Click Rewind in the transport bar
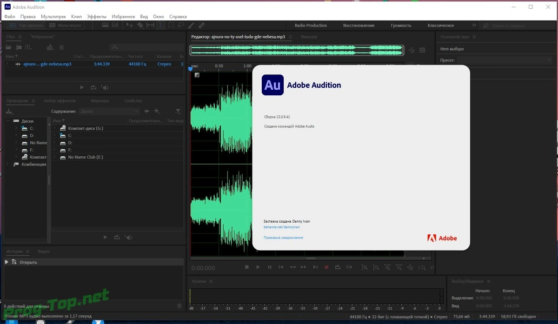 tap(292, 267)
